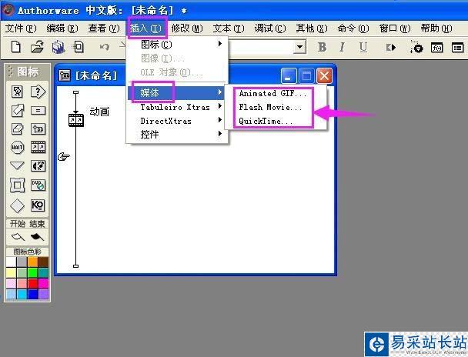The width and height of the screenshot is (468, 357).
Task: Select the Calculation icon with equals sign
Action: click(38, 111)
